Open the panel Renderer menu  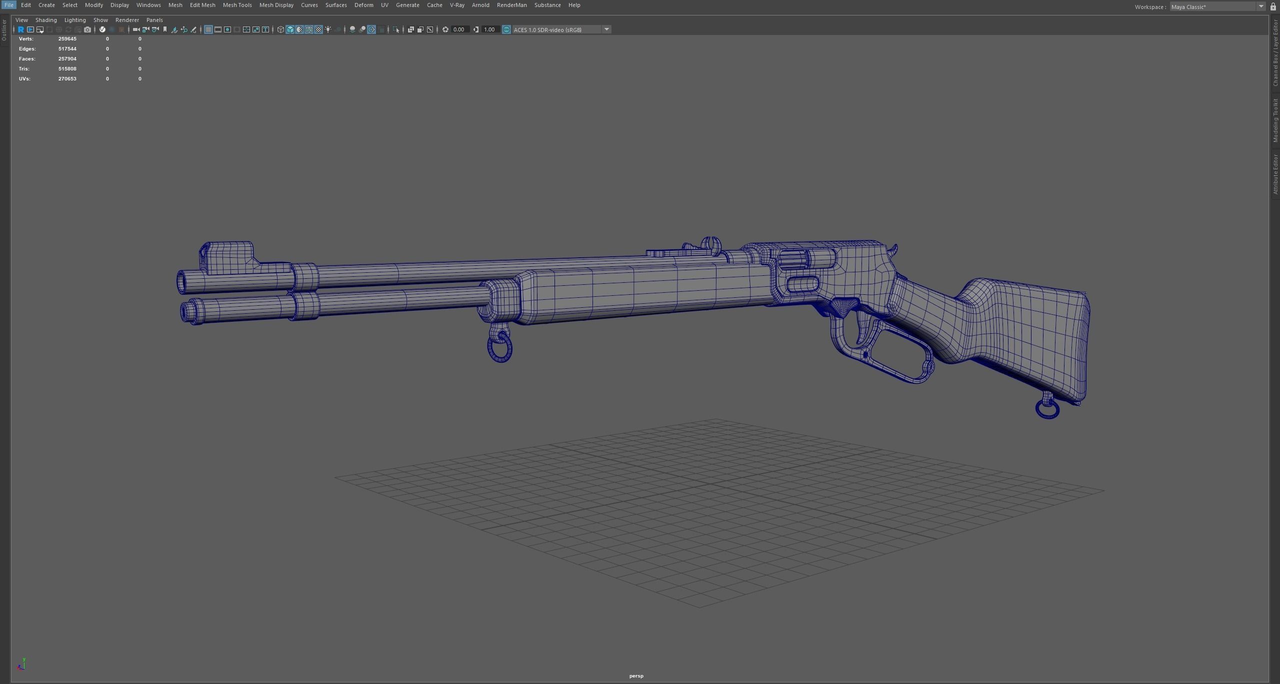pos(127,20)
